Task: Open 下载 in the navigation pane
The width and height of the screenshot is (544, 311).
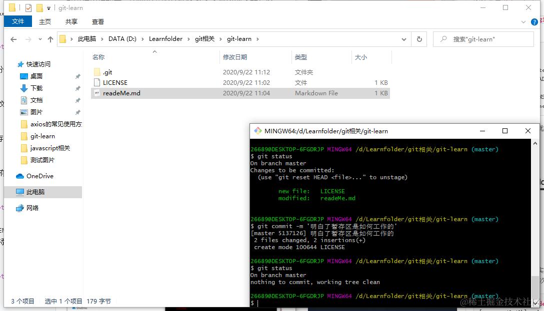Action: point(36,88)
